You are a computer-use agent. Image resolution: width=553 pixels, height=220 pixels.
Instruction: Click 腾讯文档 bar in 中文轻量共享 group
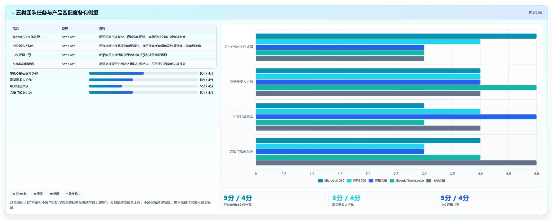(x=396, y=117)
